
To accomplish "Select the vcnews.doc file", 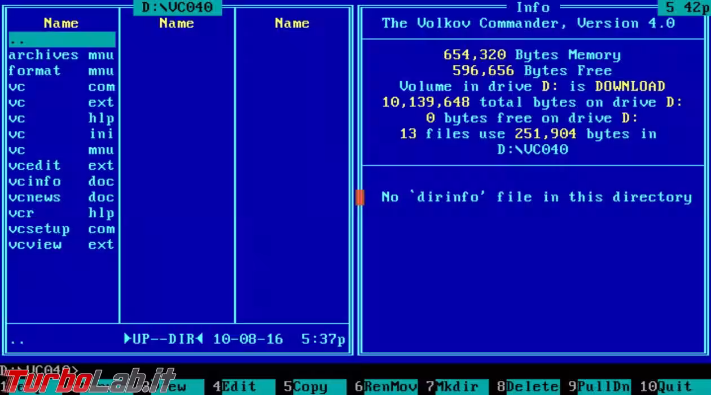I will point(62,197).
